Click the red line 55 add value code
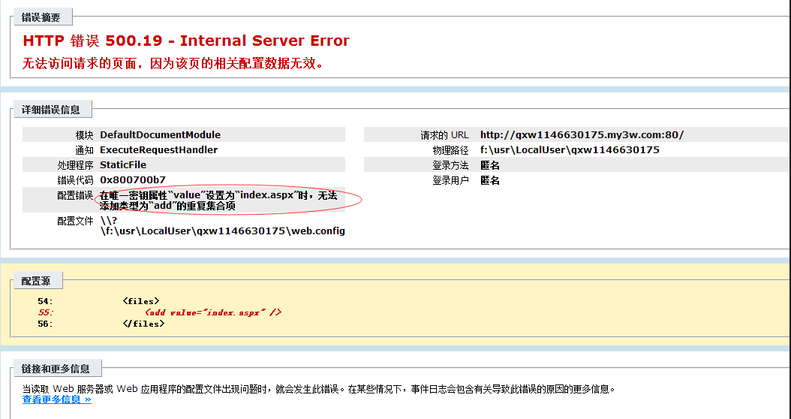 tap(213, 312)
